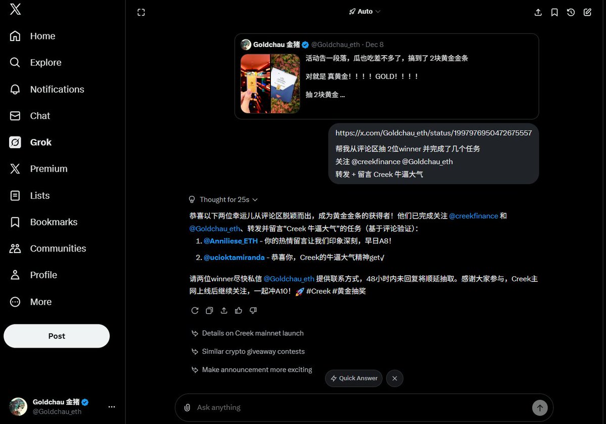Open the Auto model dropdown

click(x=364, y=12)
